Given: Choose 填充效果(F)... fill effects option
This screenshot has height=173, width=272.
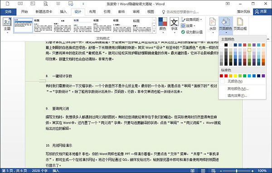Looking at the screenshot, I should [242, 96].
